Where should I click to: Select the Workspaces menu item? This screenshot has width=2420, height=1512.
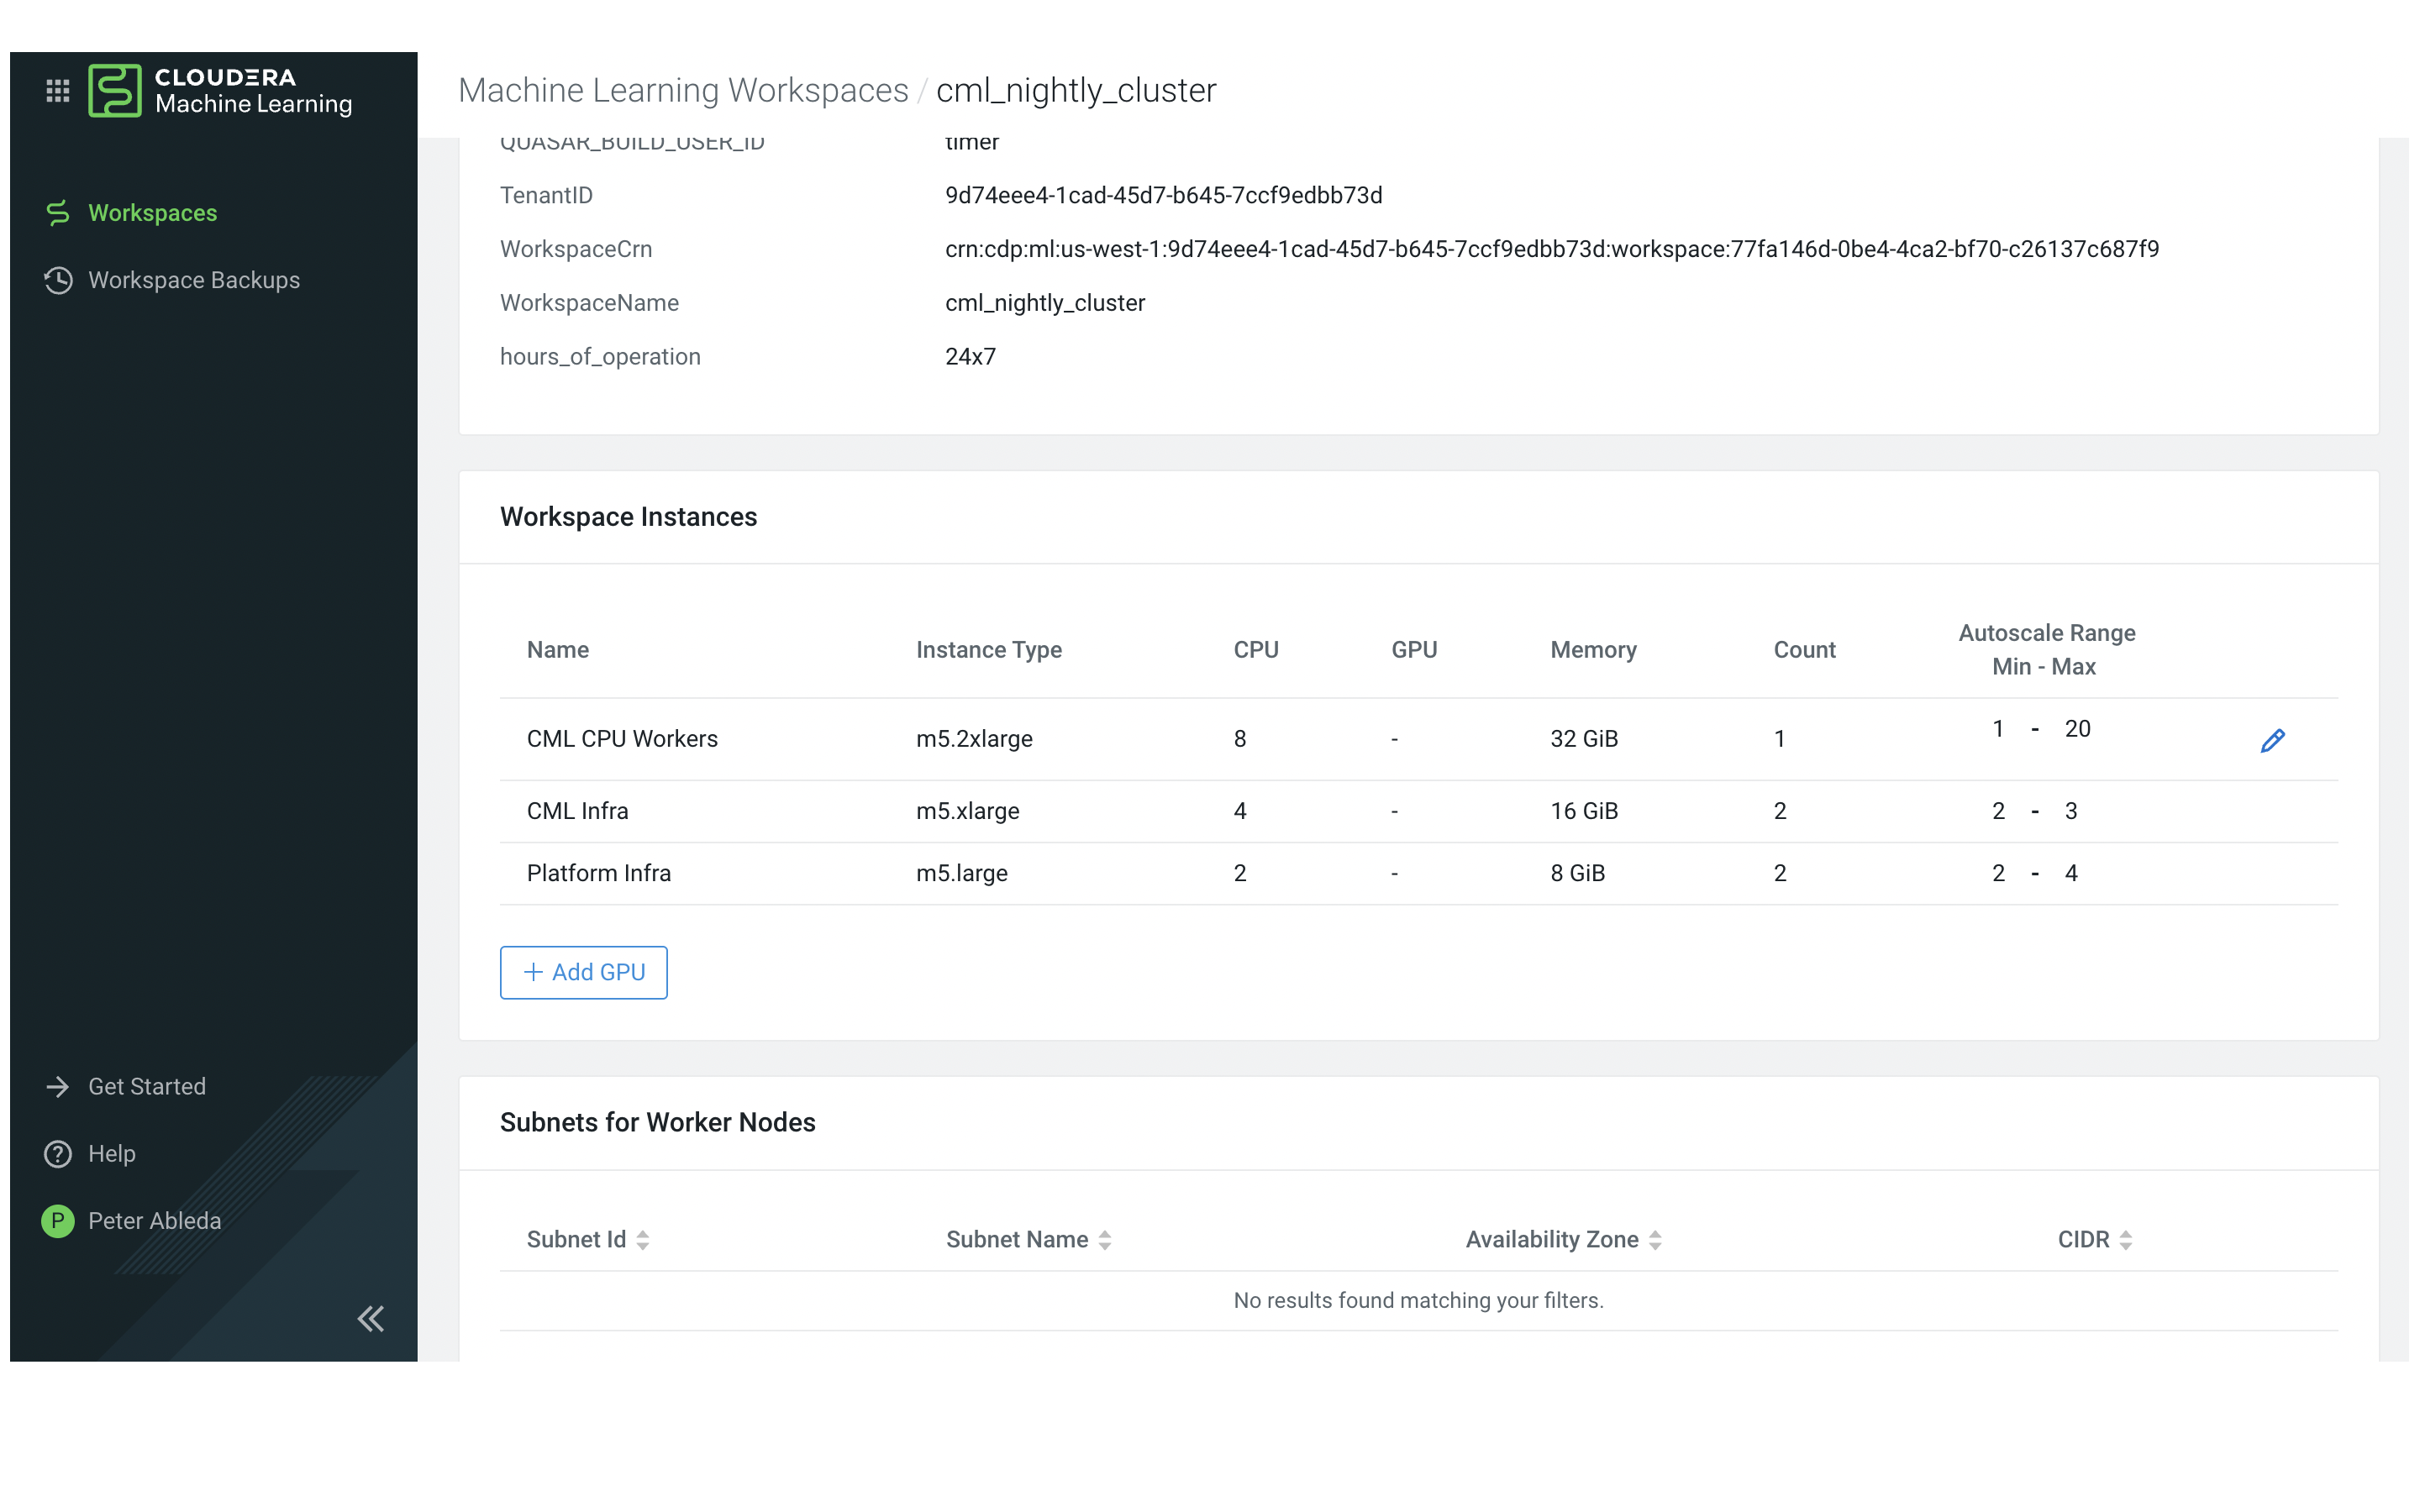pos(152,212)
